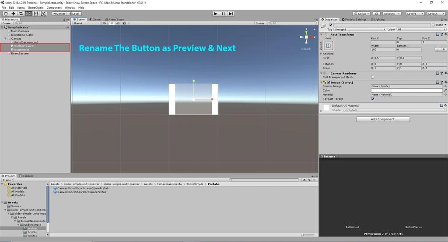Viewport: 448px width, 242px height.
Task: Enable the Static checkbox
Action: coord(433,25)
